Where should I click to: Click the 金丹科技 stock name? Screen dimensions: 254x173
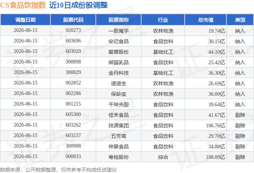119,73
